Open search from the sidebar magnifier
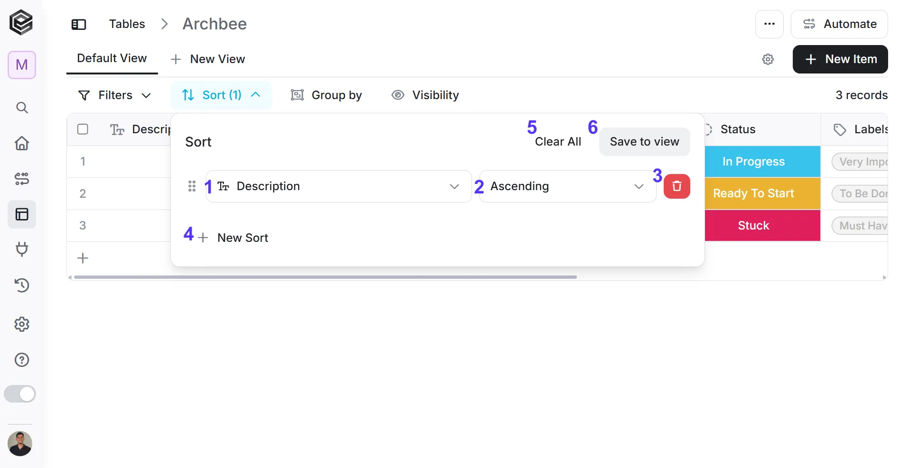 [x=22, y=108]
